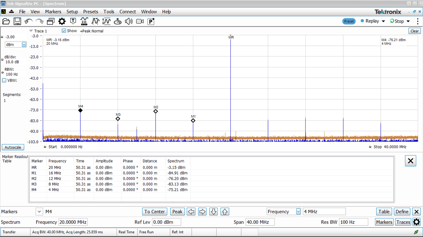Click the Undo arrow icon
The width and height of the screenshot is (423, 237).
(28, 21)
